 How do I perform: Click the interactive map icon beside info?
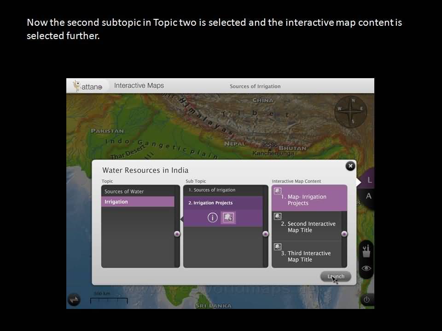pos(228,218)
